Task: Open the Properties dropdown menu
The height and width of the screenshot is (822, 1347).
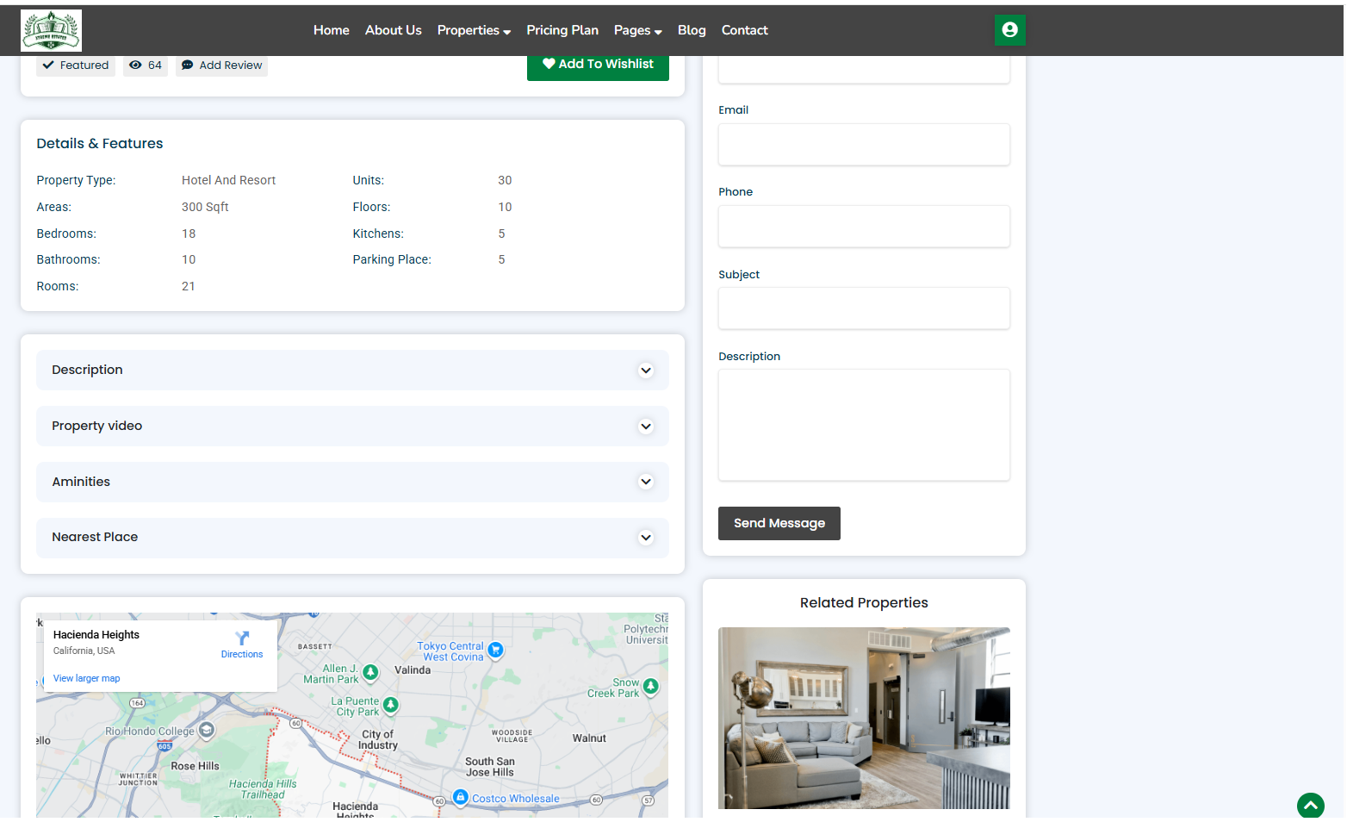Action: pyautogui.click(x=474, y=30)
